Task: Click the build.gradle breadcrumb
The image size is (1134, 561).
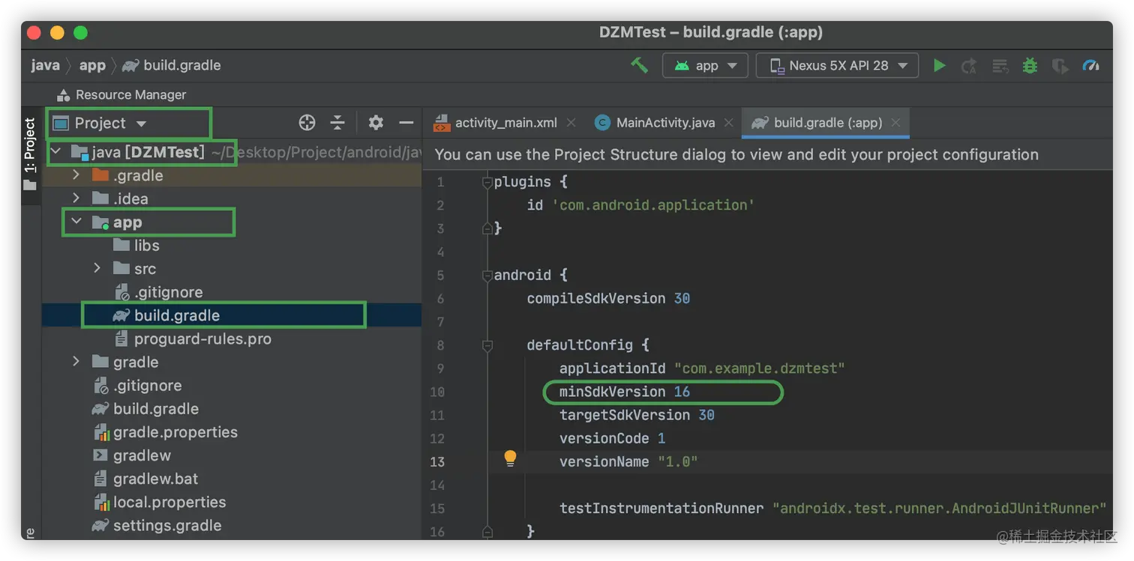Action: (172, 65)
